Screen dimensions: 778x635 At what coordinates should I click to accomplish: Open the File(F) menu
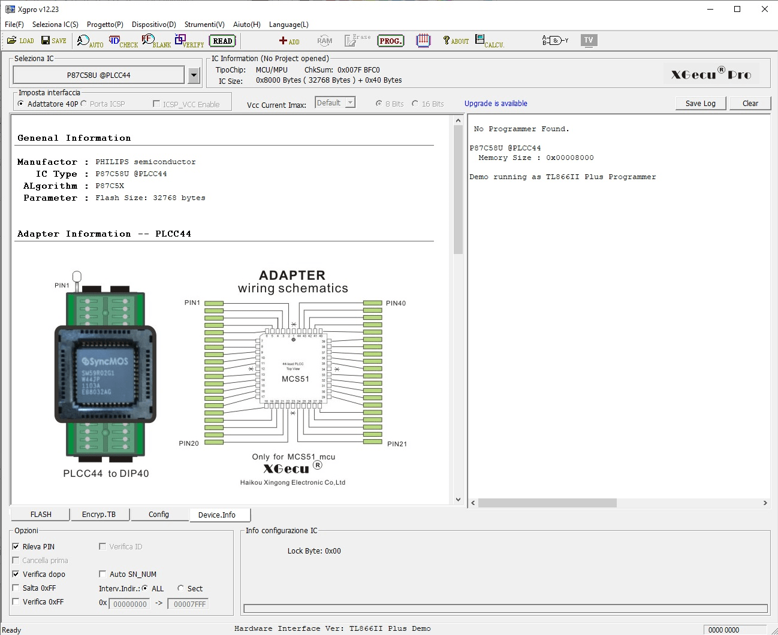coord(14,25)
